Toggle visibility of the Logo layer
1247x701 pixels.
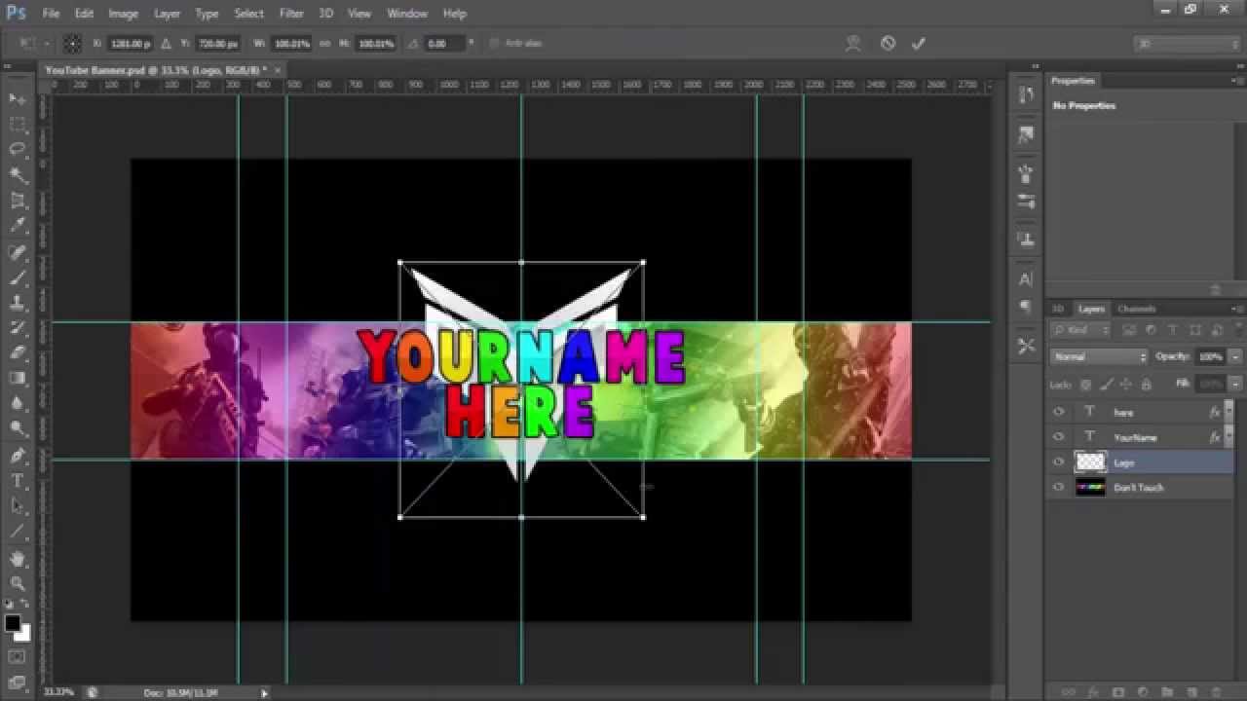pos(1059,462)
